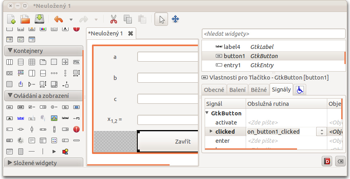This screenshot has width=350, height=179.
Task: Collapse the Kontejnery palette section
Action: (44, 51)
